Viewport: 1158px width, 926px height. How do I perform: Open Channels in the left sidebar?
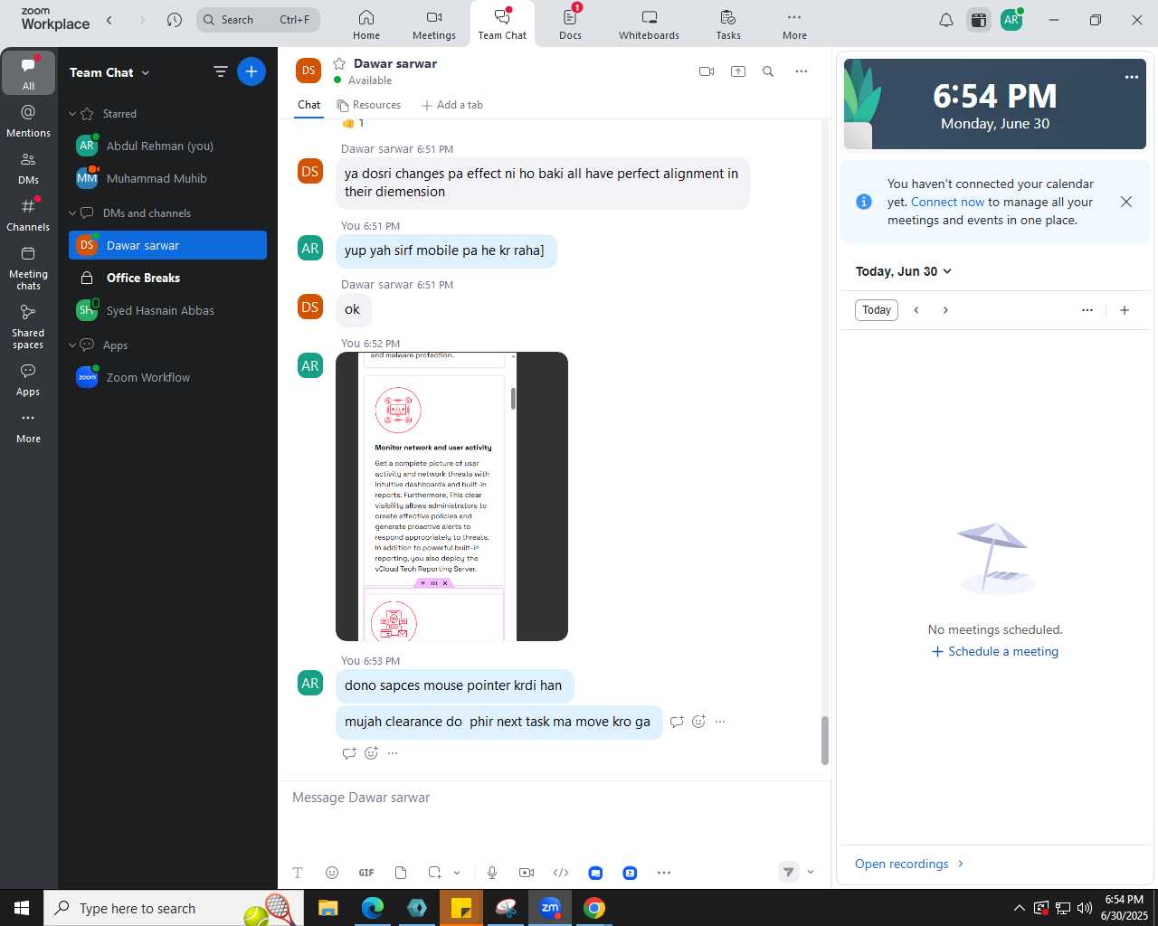tap(28, 214)
